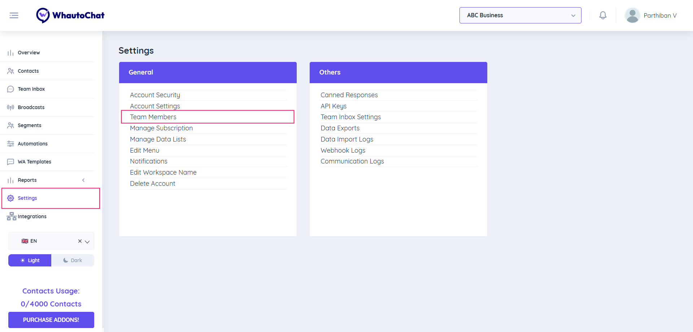
Task: Click the WhautoChat logo
Action: (x=70, y=15)
